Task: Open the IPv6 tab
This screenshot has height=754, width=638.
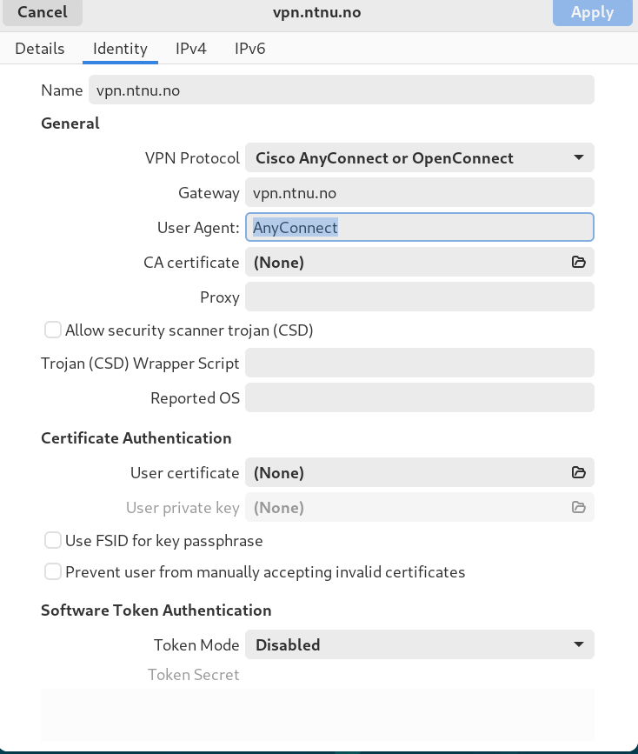Action: [x=250, y=49]
